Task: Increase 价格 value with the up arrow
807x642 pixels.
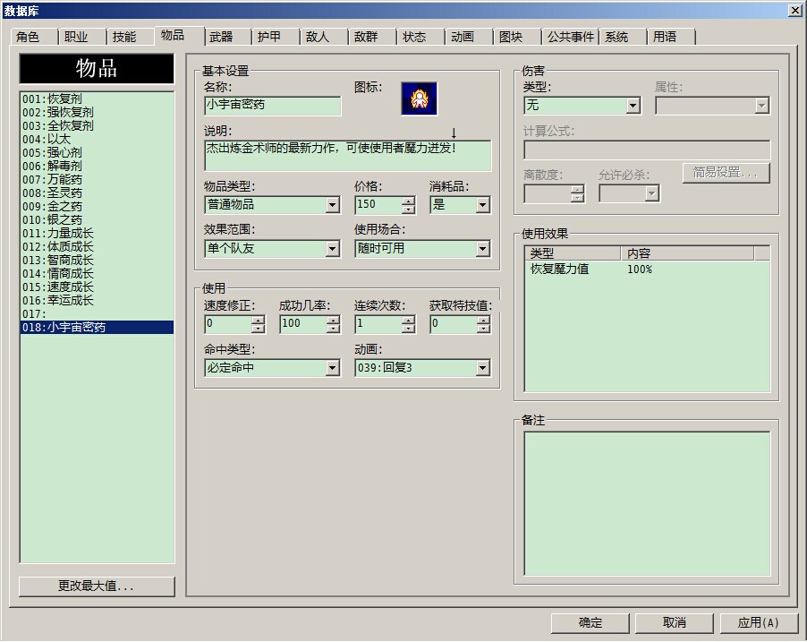Action: [x=408, y=201]
